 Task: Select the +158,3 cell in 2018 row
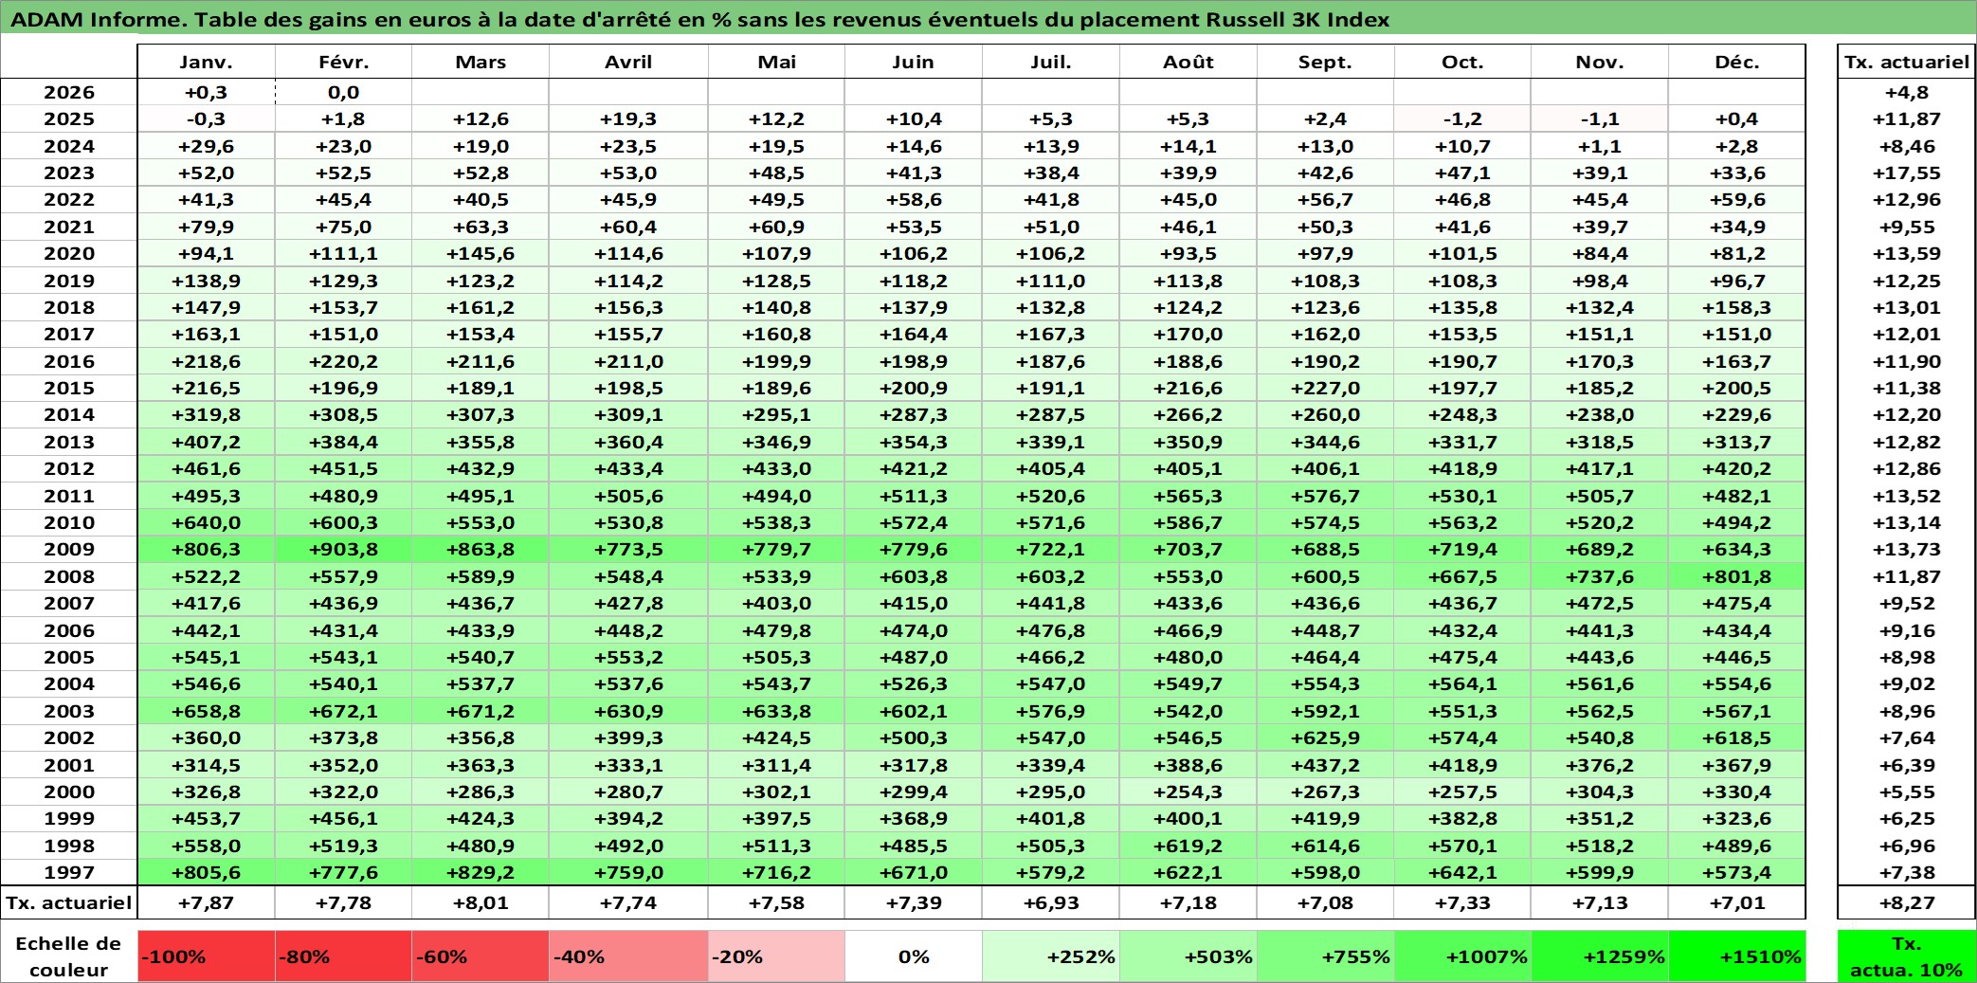(x=1737, y=307)
